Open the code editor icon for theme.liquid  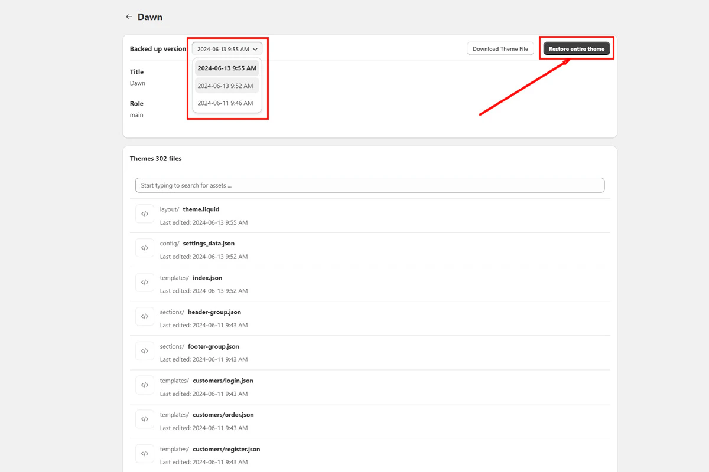click(145, 214)
